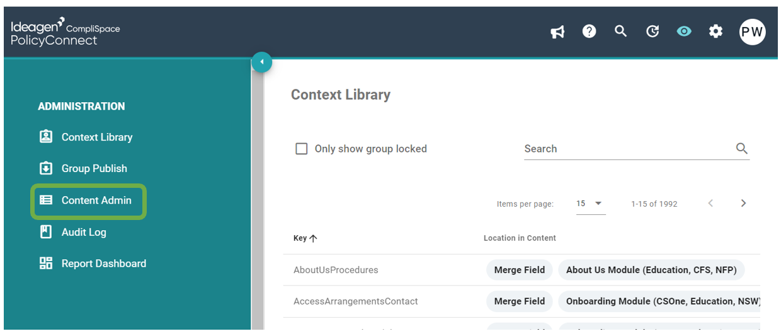Click the megaphone announcements icon
Screen dimensions: 781x336
pos(557,32)
